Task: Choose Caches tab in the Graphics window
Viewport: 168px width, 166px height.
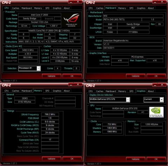Action: pyautogui.click(x=100, y=91)
